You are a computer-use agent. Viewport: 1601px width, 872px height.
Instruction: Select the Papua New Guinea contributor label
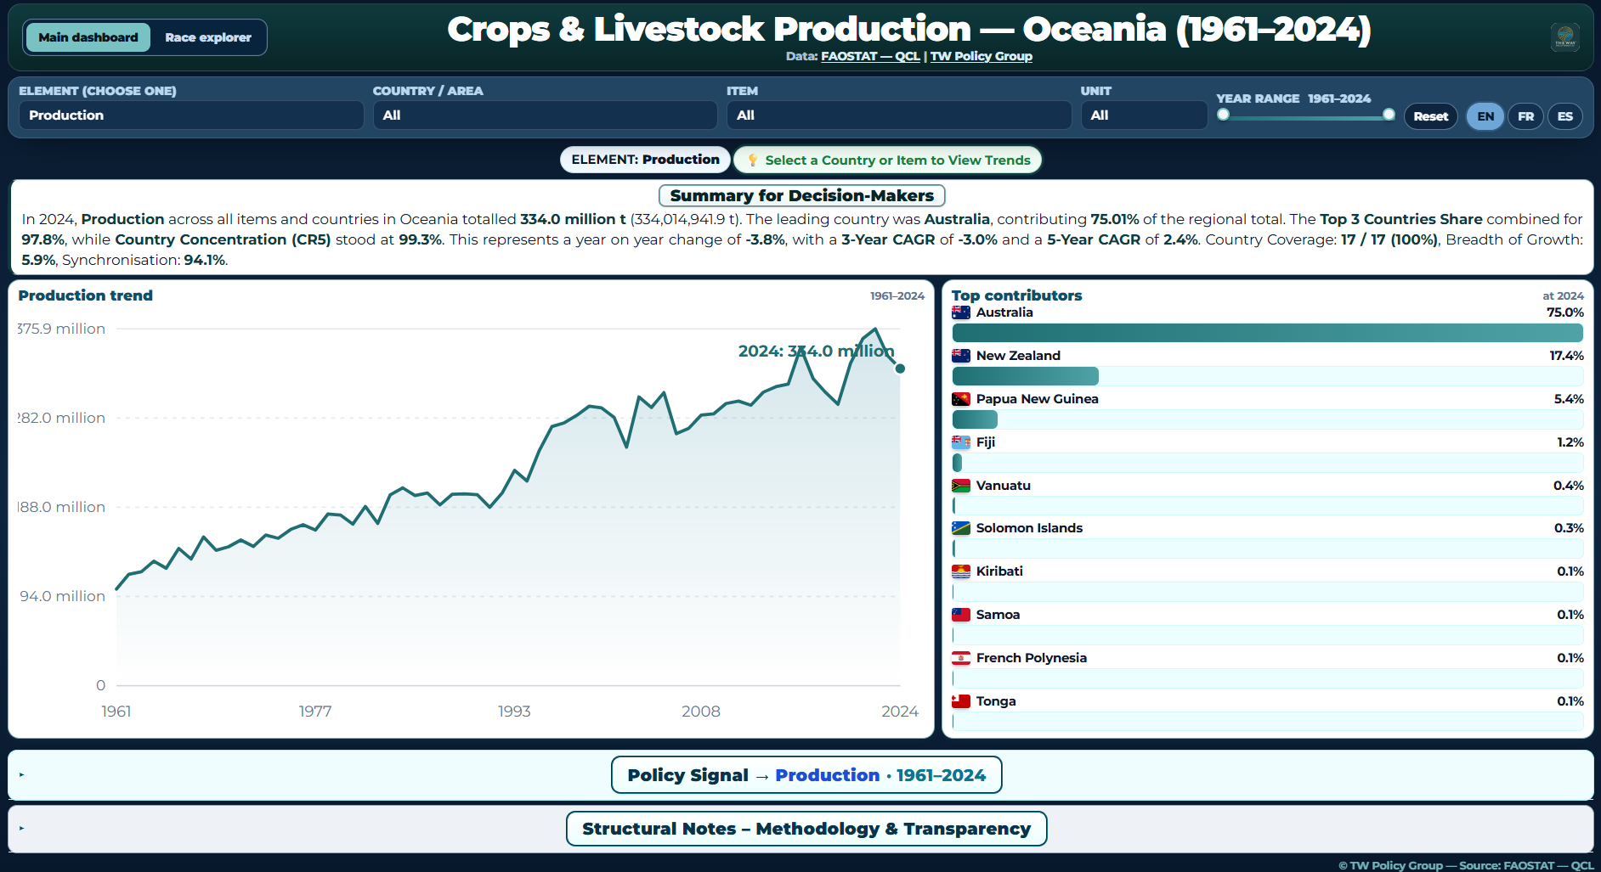point(1037,399)
